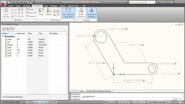Screen dimensions: 185x104
Task: Apply the Perpendicular geometric constraint
Action: pos(16,13)
